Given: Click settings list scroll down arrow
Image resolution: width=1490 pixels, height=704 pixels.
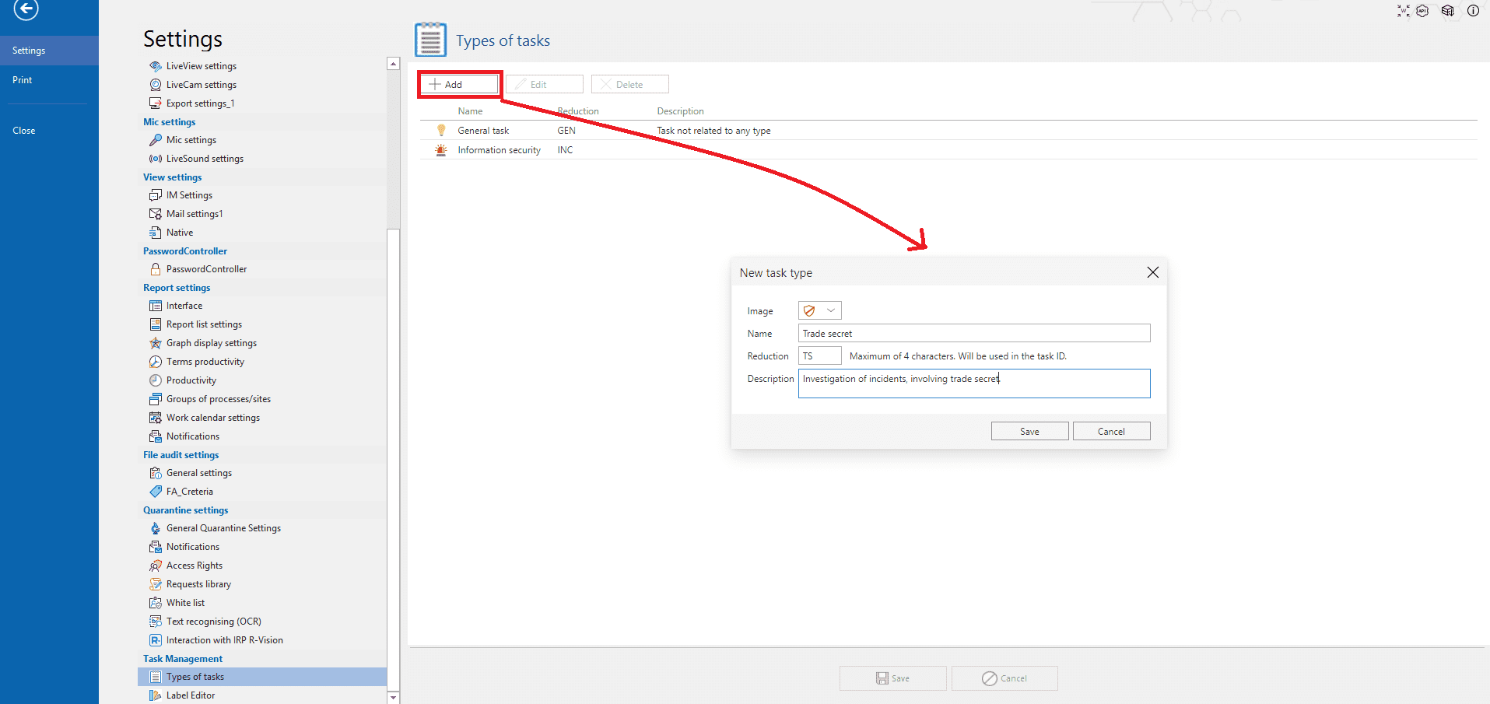Looking at the screenshot, I should 393,697.
